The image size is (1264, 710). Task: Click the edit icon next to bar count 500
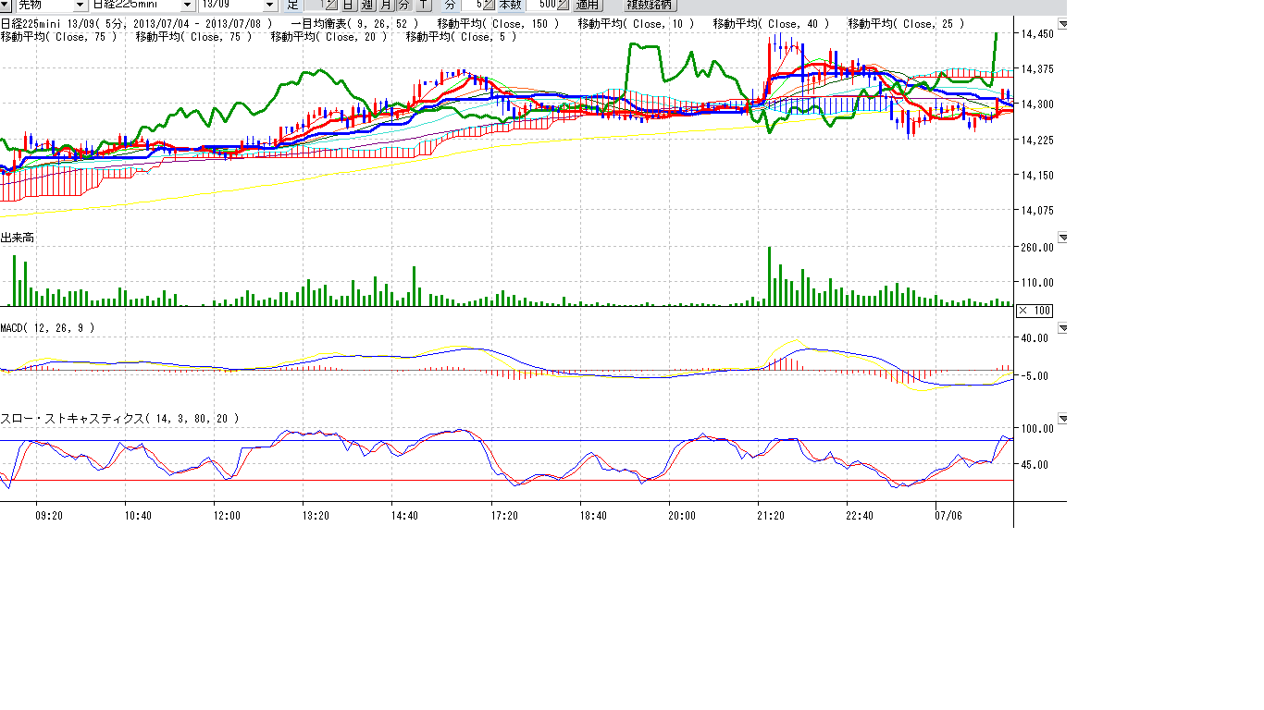[x=564, y=5]
